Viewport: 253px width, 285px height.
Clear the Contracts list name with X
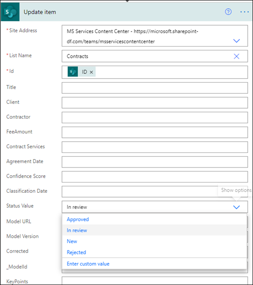(237, 56)
